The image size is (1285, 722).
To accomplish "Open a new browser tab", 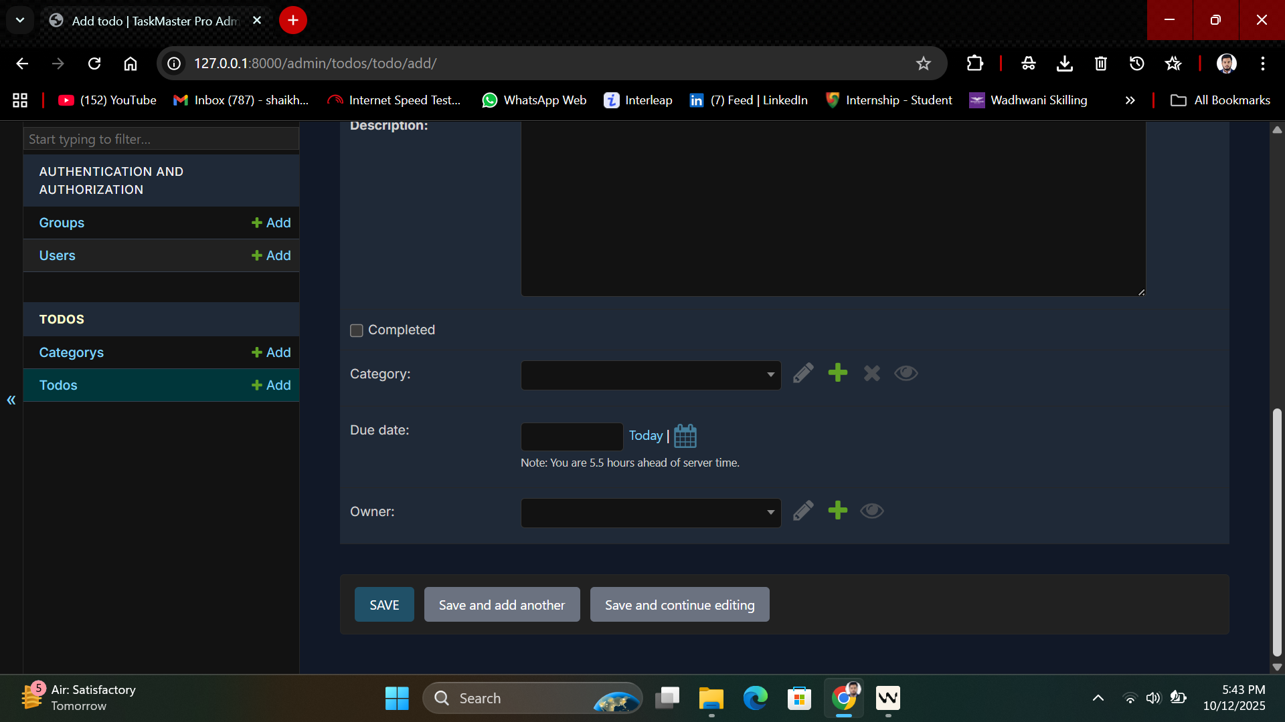I will (292, 20).
